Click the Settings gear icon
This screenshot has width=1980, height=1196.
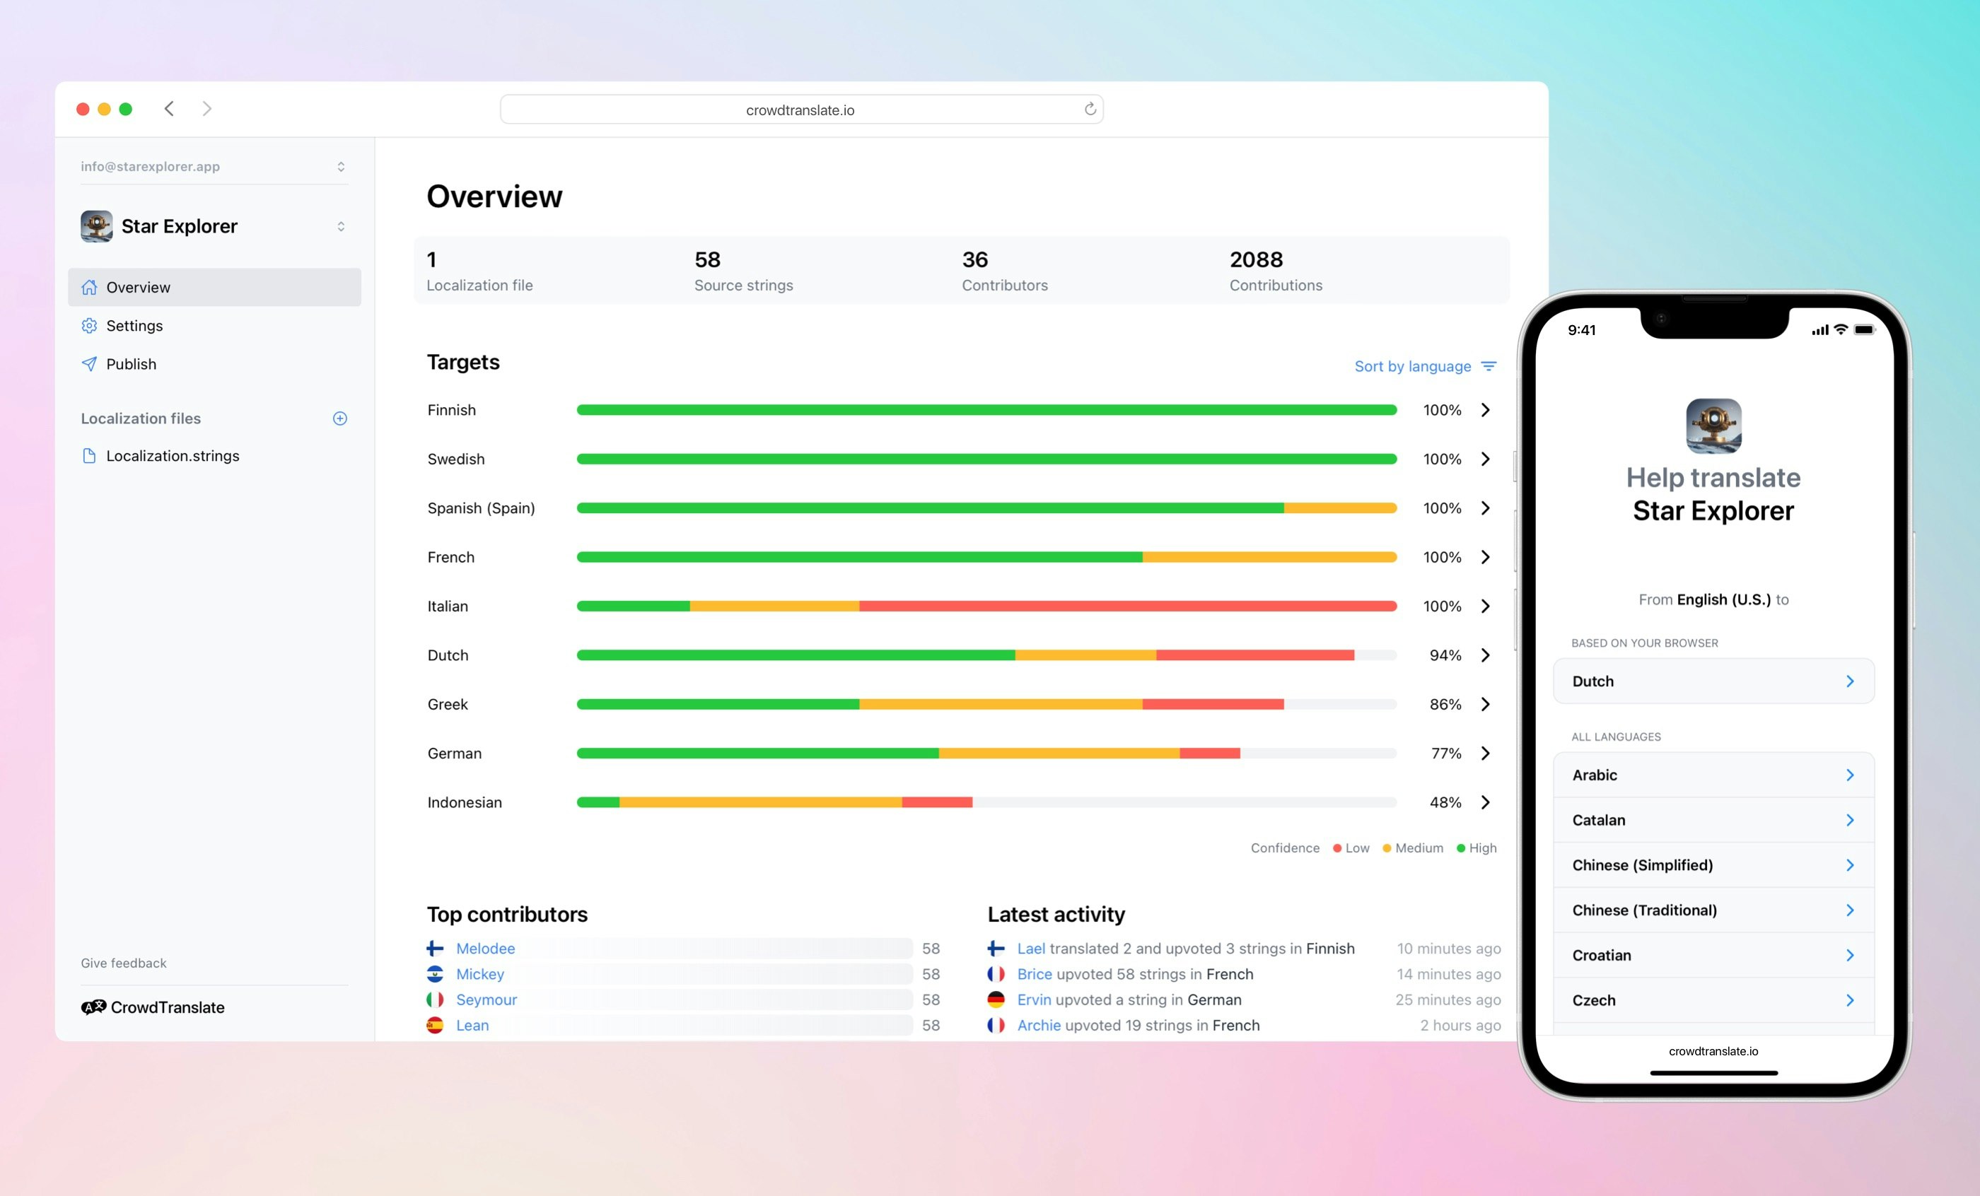tap(89, 325)
